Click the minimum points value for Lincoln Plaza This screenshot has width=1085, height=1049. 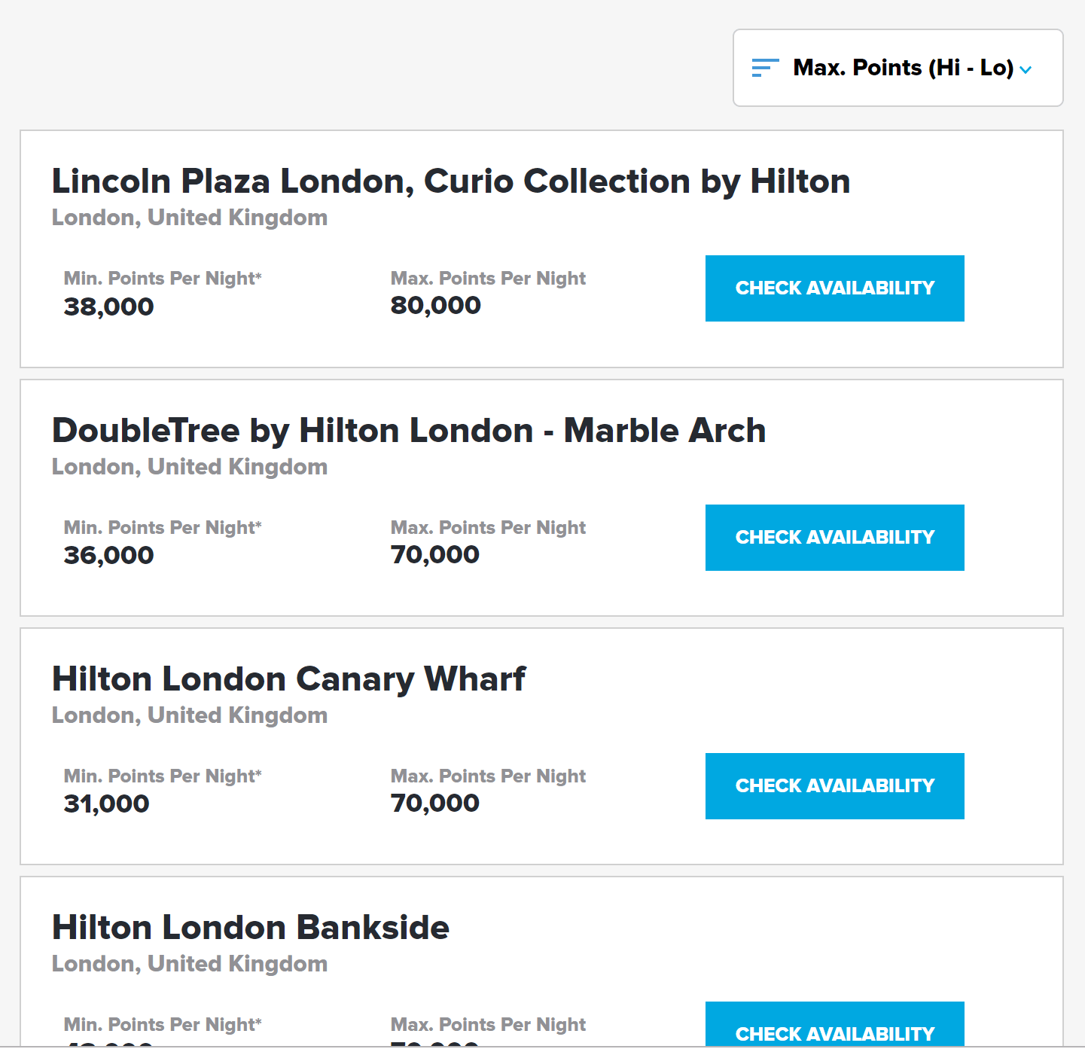(108, 306)
